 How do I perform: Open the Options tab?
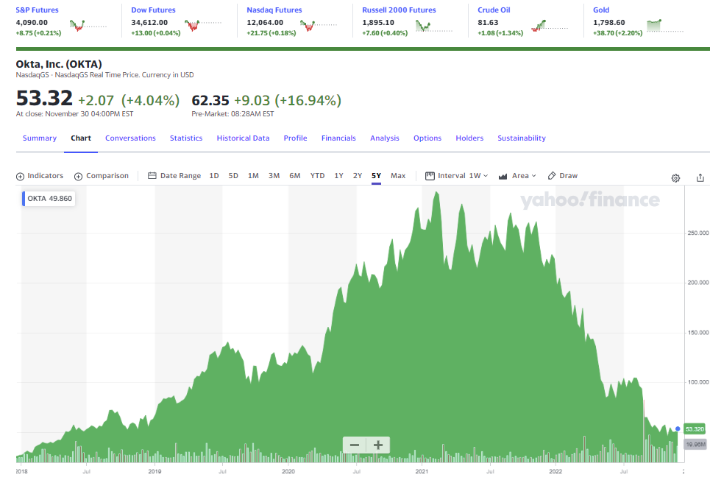(x=427, y=138)
